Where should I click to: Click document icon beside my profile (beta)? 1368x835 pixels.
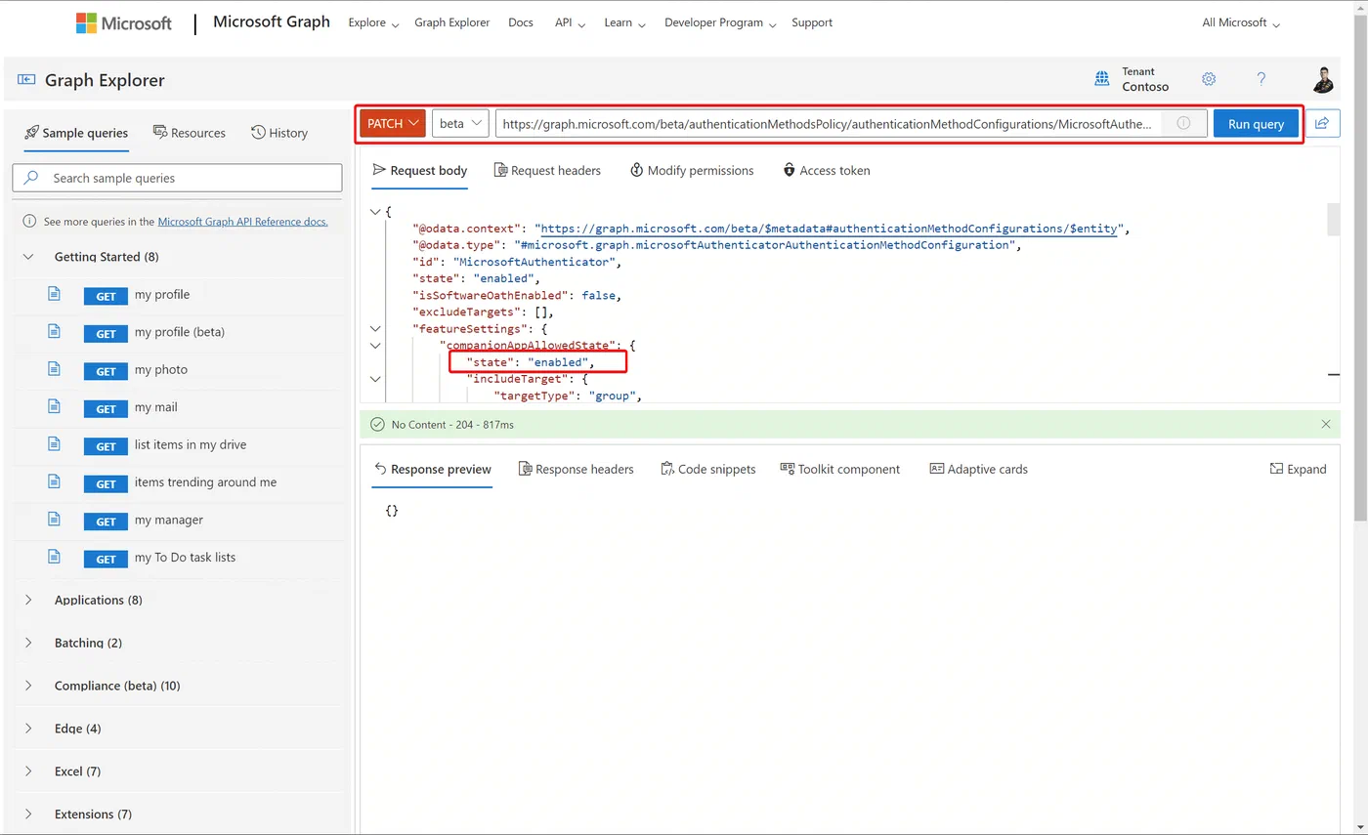click(55, 331)
